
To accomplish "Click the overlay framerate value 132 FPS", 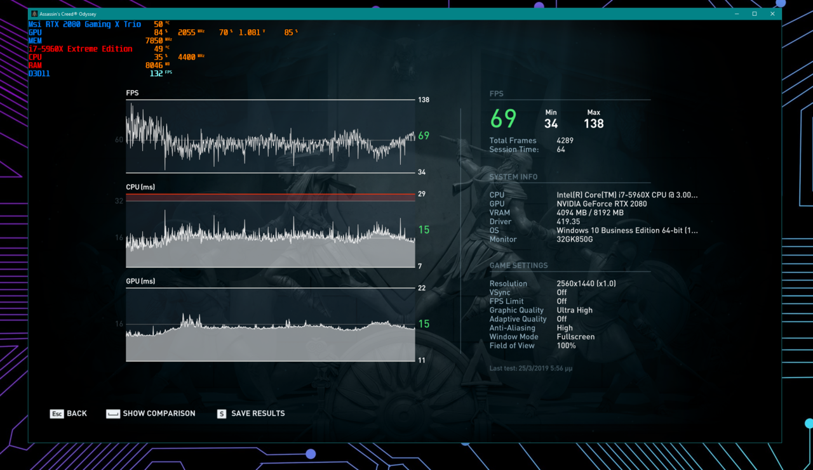I will click(x=160, y=74).
